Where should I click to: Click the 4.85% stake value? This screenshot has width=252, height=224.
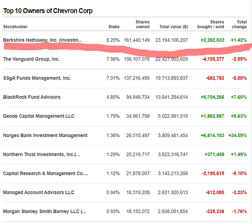pos(113,97)
